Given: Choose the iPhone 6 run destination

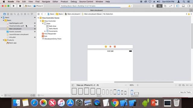Looking at the screenshot, I should click(x=38, y=6).
